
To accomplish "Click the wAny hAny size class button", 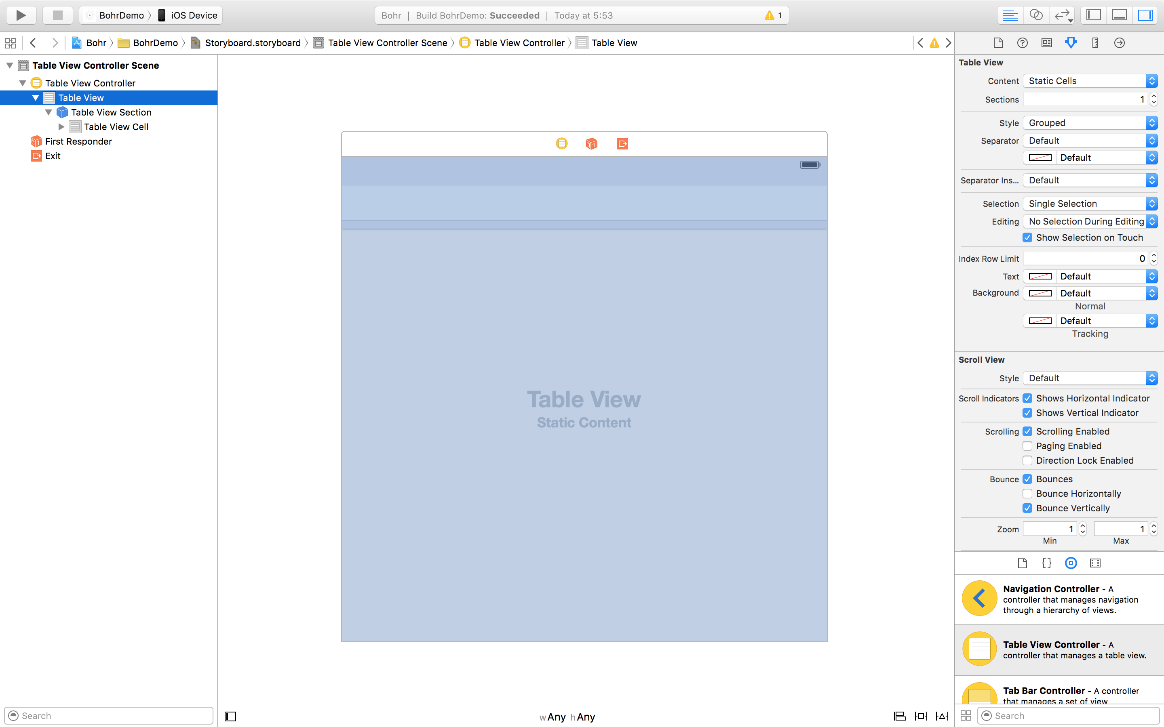I will [x=567, y=717].
